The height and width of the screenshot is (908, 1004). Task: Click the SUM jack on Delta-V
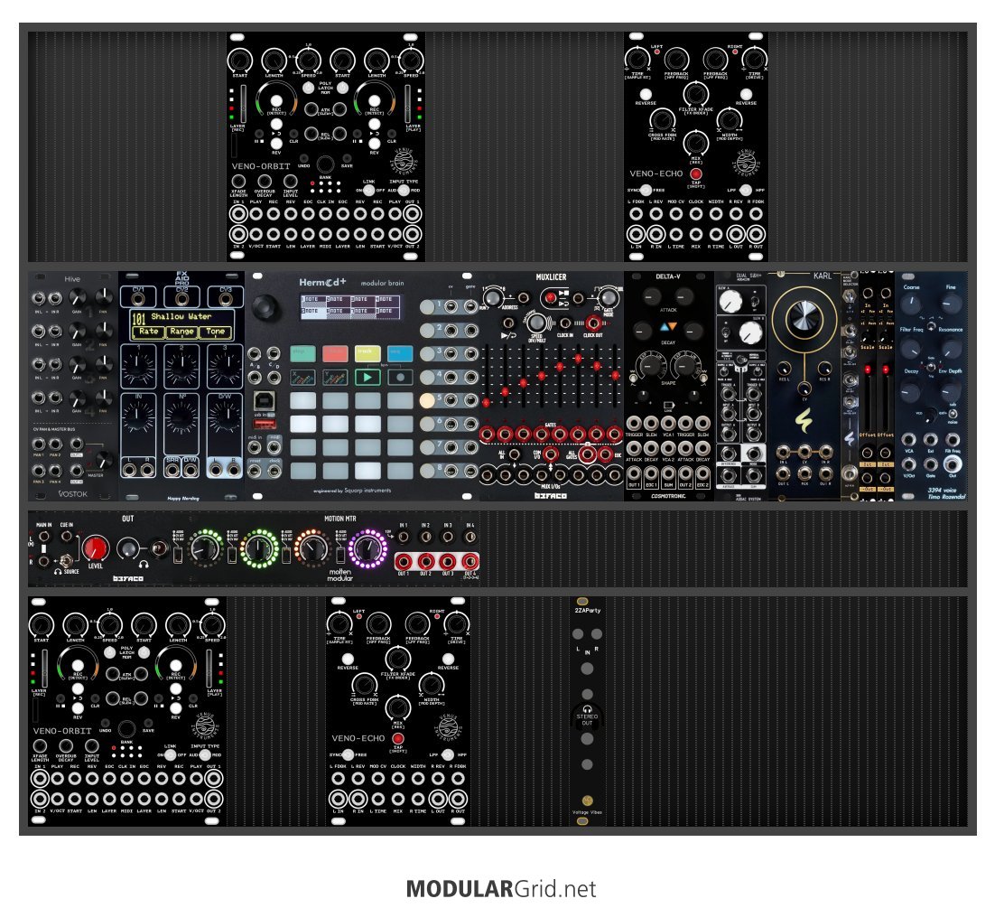coord(668,474)
